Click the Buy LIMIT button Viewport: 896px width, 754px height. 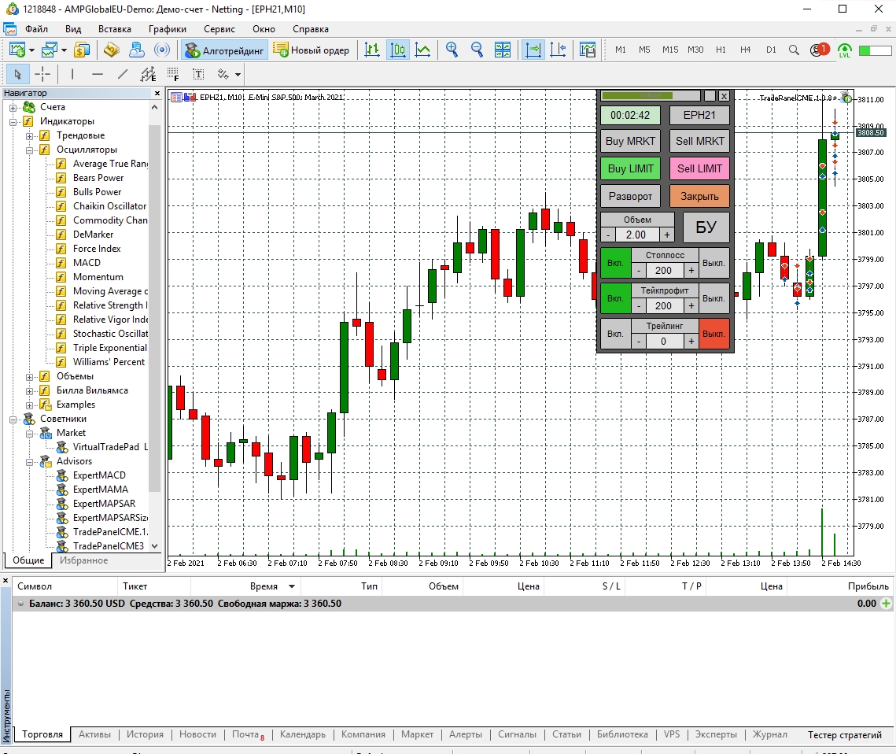[x=630, y=168]
